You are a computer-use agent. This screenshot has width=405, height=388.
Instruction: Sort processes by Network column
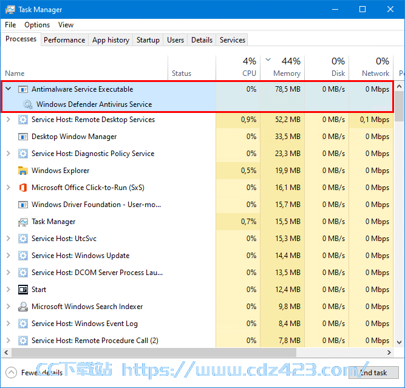(371, 67)
